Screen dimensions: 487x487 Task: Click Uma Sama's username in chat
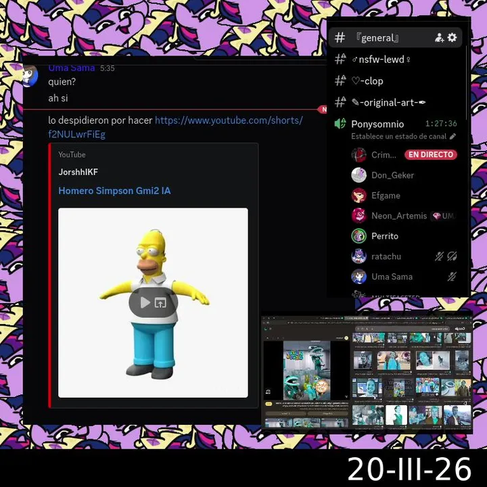(72, 68)
